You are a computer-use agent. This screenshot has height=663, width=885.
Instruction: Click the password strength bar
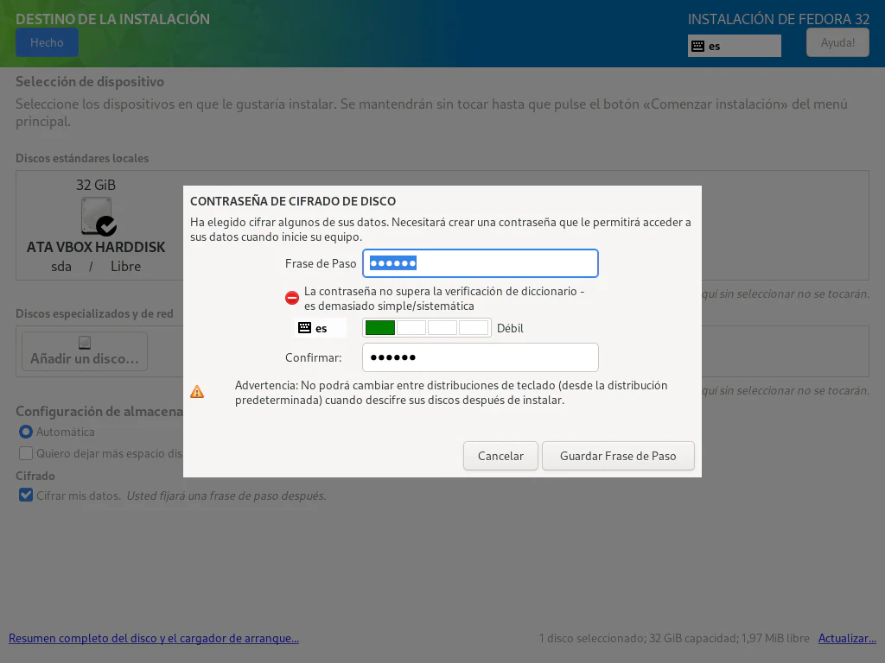[x=426, y=328]
